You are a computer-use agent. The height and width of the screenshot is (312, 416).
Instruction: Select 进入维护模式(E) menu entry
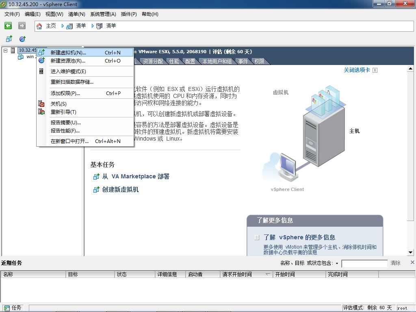[85, 71]
